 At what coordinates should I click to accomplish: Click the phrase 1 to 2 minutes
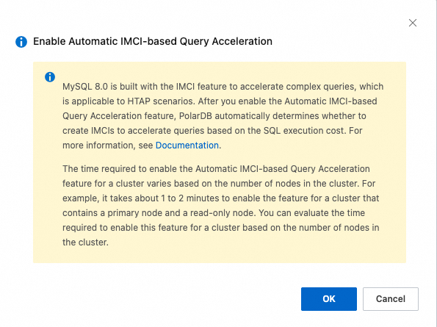190,198
